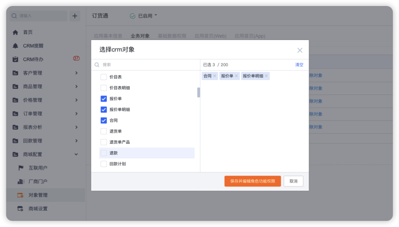The height and width of the screenshot is (227, 399).
Task: Click the 取消 button
Action: coord(293,181)
